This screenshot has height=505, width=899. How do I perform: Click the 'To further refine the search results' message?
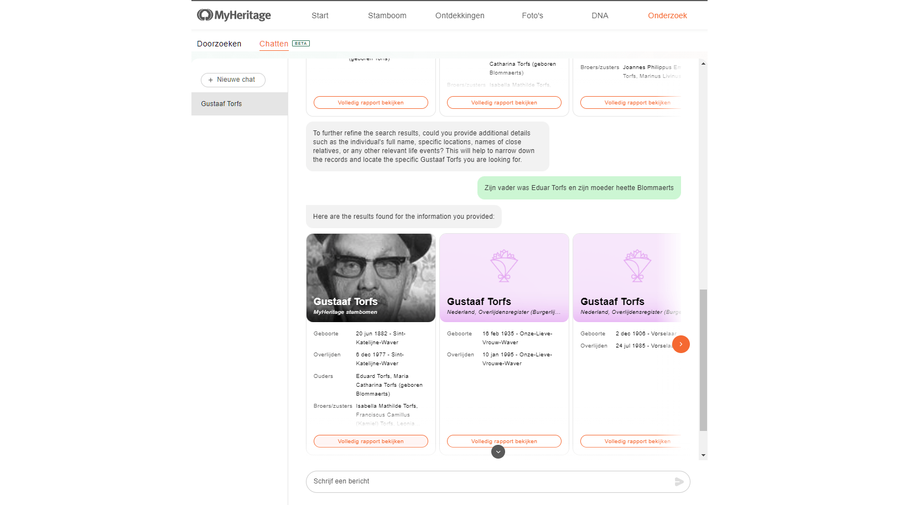[428, 146]
